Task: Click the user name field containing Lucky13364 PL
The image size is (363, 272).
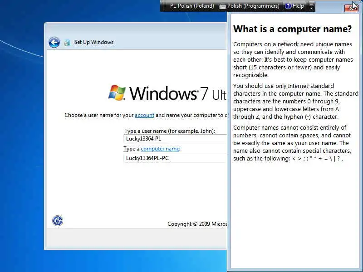Action: (x=175, y=139)
